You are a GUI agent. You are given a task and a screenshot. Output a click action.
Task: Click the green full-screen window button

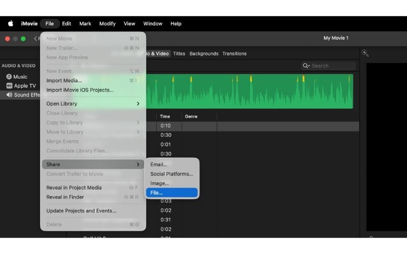23,39
